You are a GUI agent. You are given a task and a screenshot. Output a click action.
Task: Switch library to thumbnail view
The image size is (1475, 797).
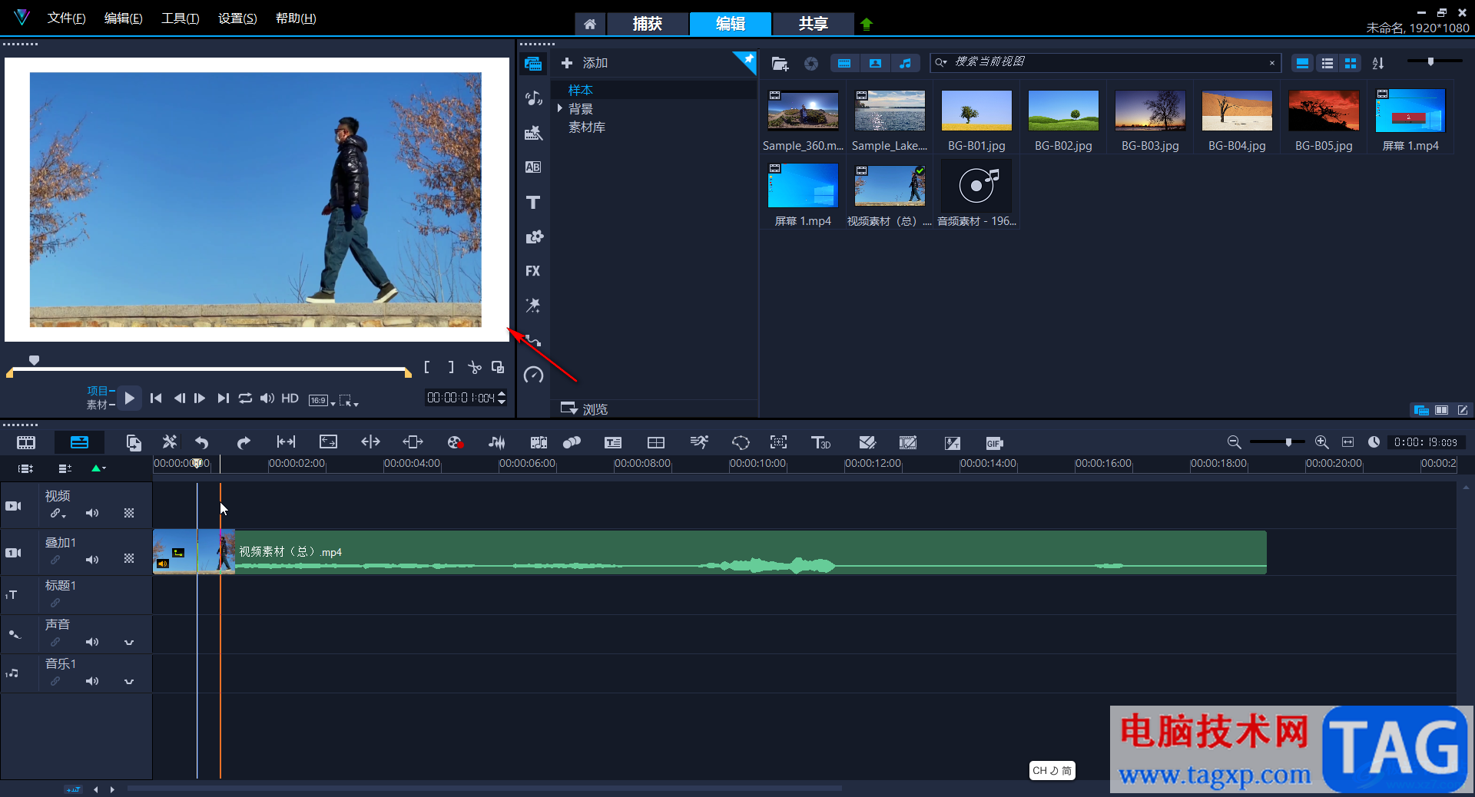(x=1351, y=63)
